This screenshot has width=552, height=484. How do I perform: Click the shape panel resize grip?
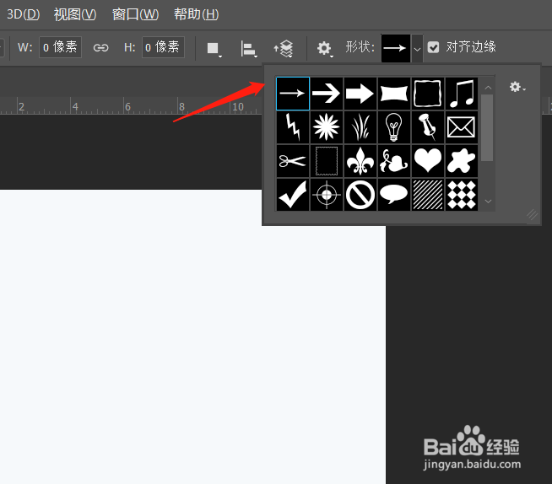pos(533,214)
